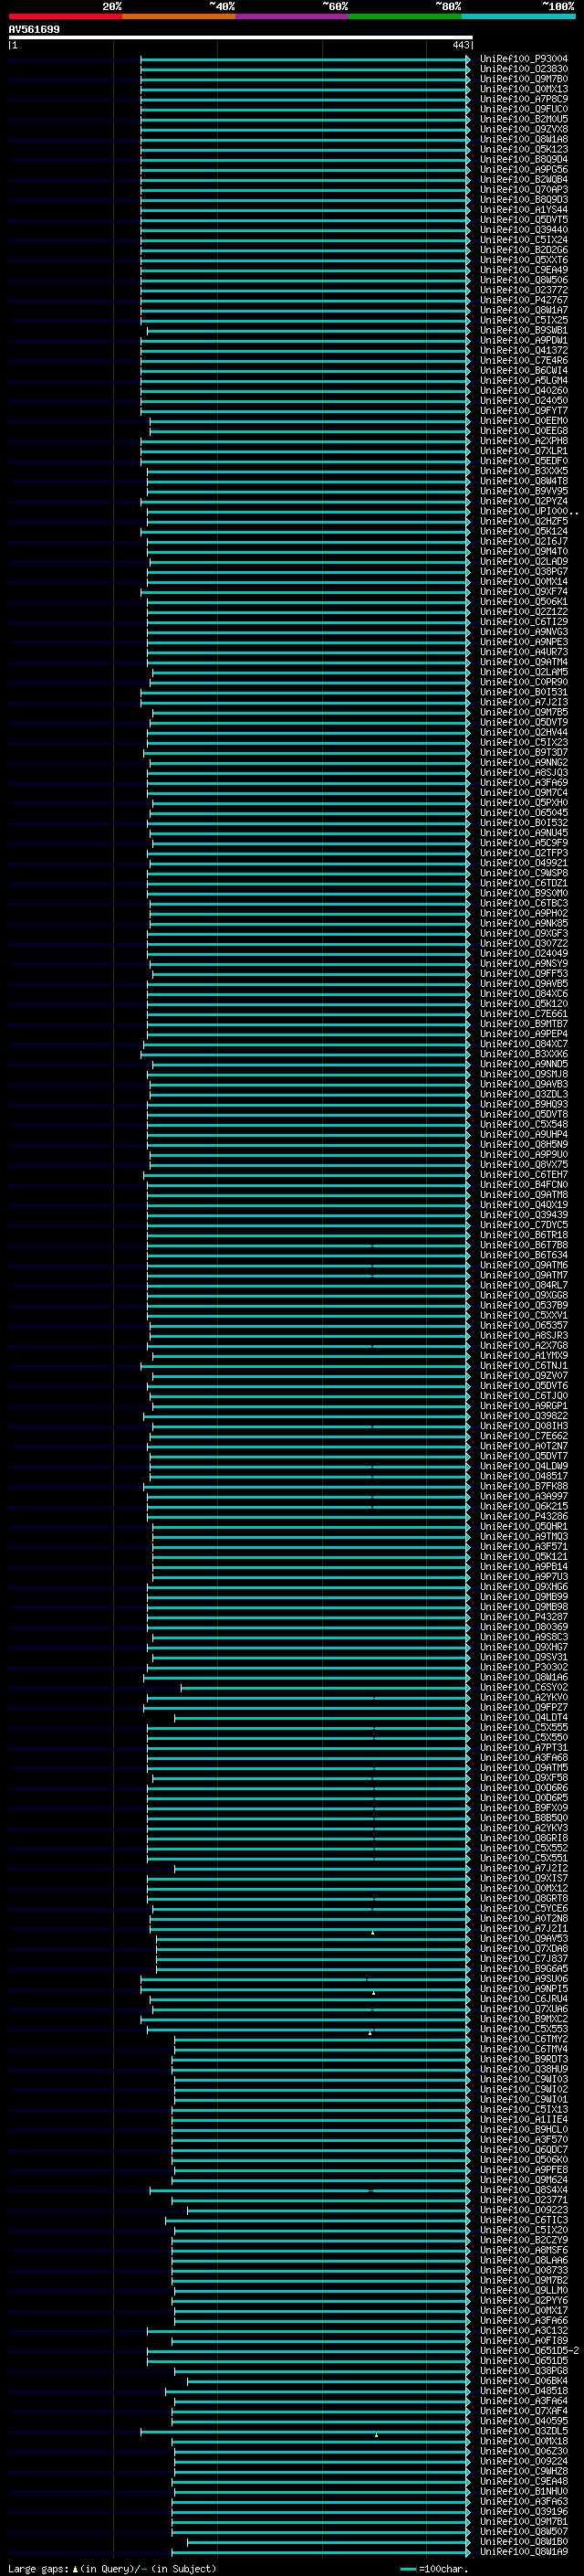Select hit UniRef100_Q84RL7
The image size is (584, 2576).
coord(524,1285)
